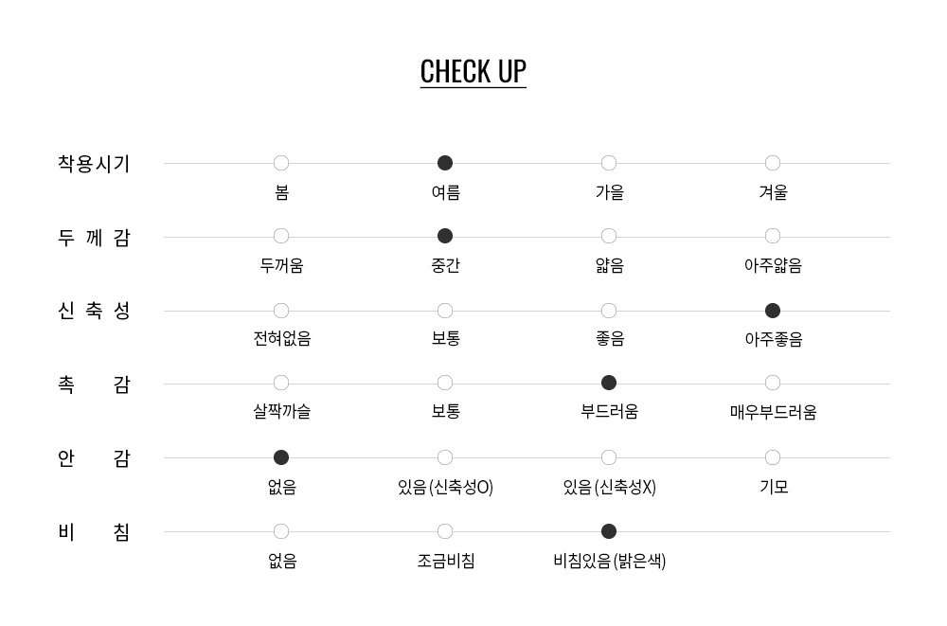Click the filled 비침있음(밝은색) dot
The height and width of the screenshot is (626, 947).
(x=609, y=531)
